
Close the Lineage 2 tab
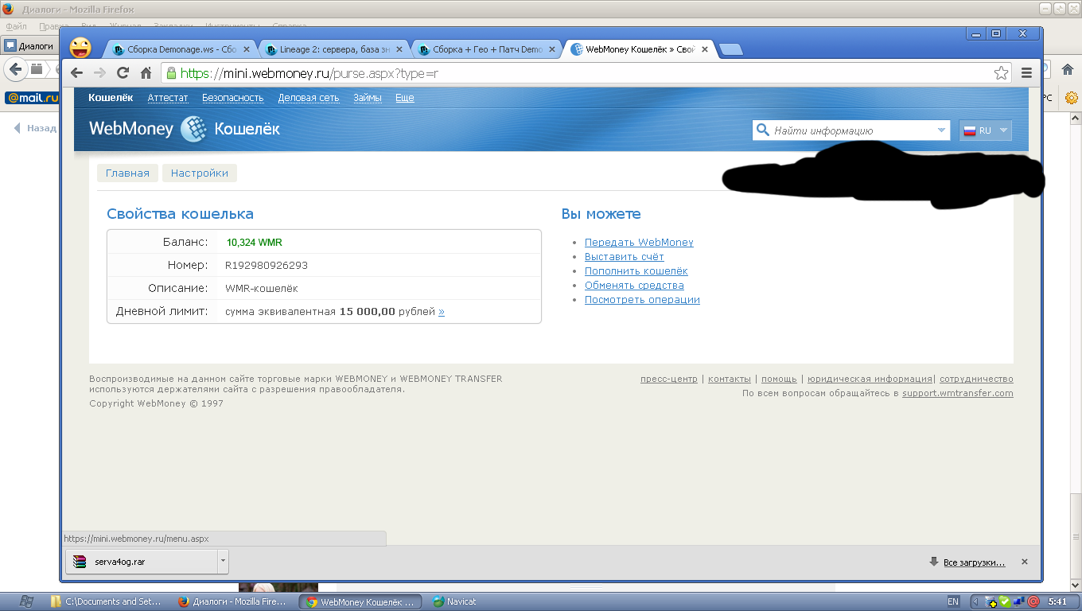coord(399,49)
